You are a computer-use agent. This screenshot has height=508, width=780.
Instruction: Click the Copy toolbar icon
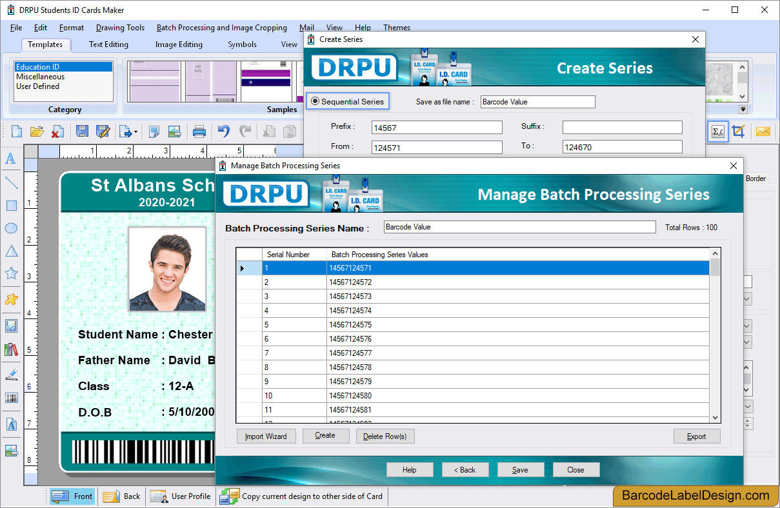[x=290, y=132]
